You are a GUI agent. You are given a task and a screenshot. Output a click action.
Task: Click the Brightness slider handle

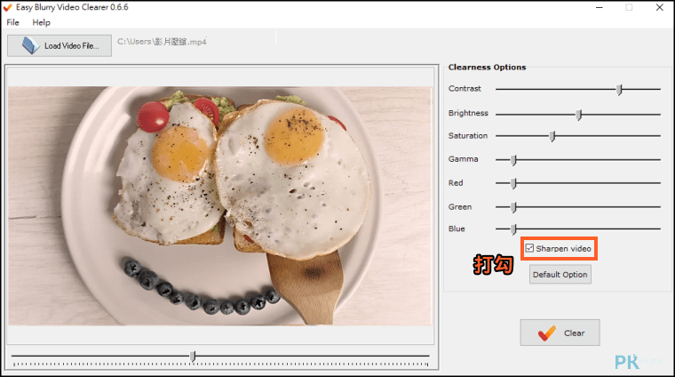579,115
